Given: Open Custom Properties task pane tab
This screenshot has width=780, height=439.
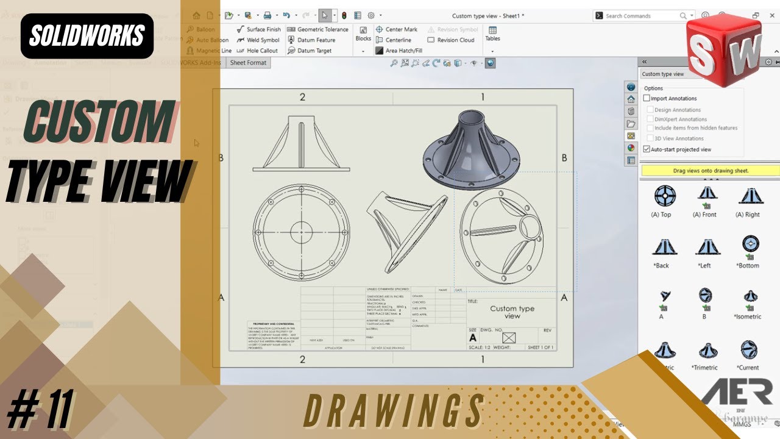Looking at the screenshot, I should (x=631, y=160).
